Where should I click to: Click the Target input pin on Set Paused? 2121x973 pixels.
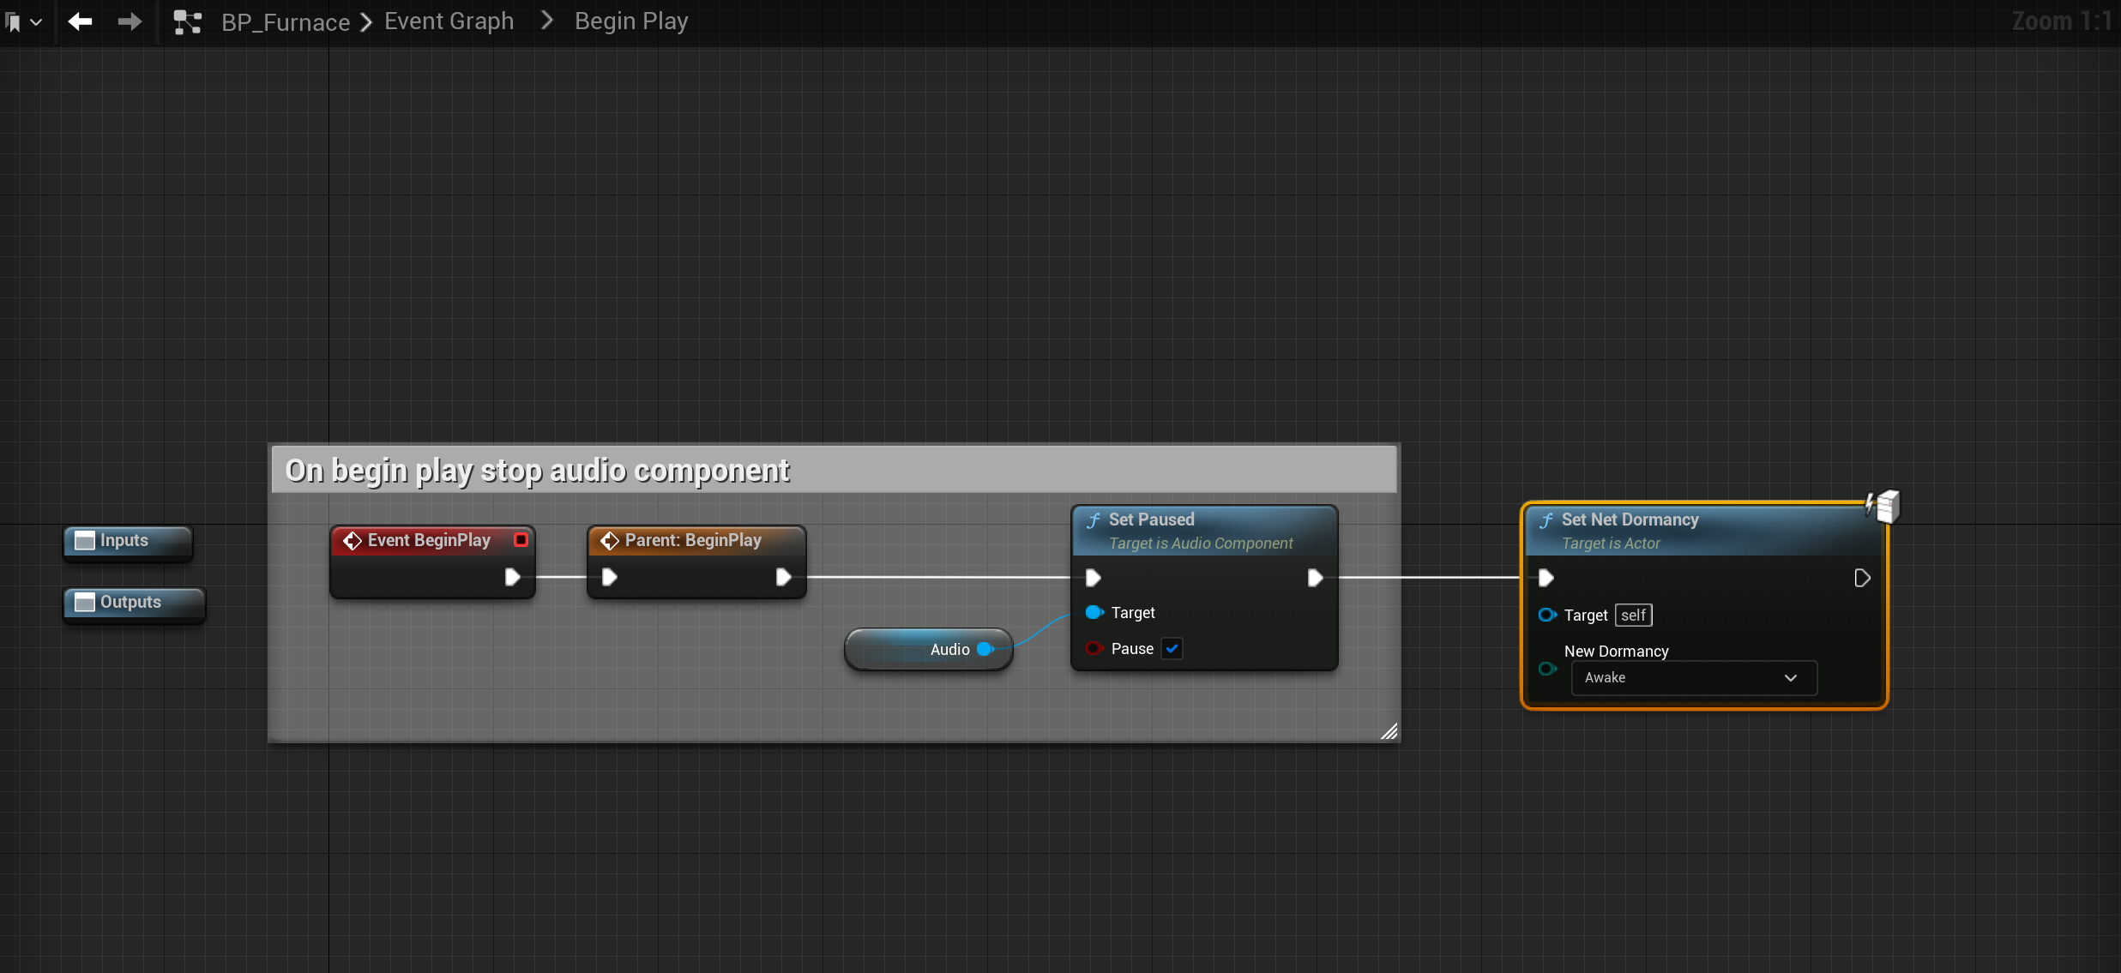click(1094, 612)
